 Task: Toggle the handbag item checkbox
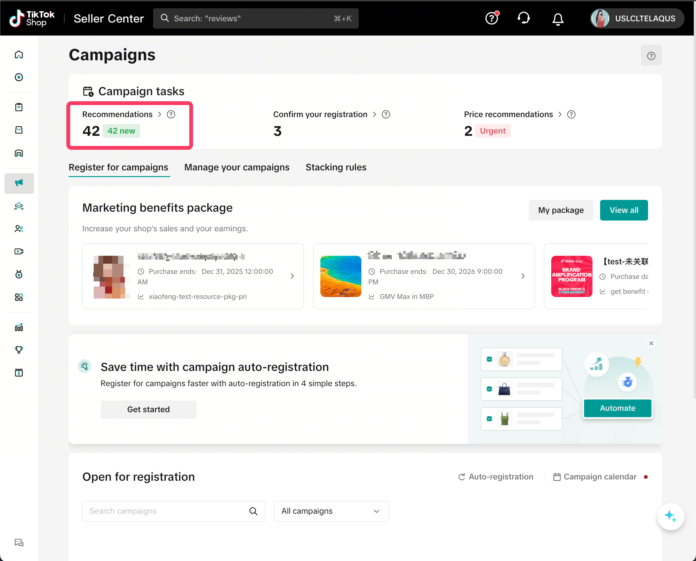(489, 389)
